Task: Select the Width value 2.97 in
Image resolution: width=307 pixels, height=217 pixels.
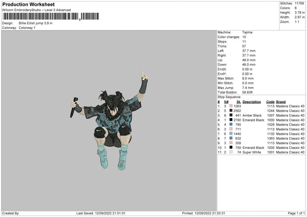Action: click(x=299, y=17)
